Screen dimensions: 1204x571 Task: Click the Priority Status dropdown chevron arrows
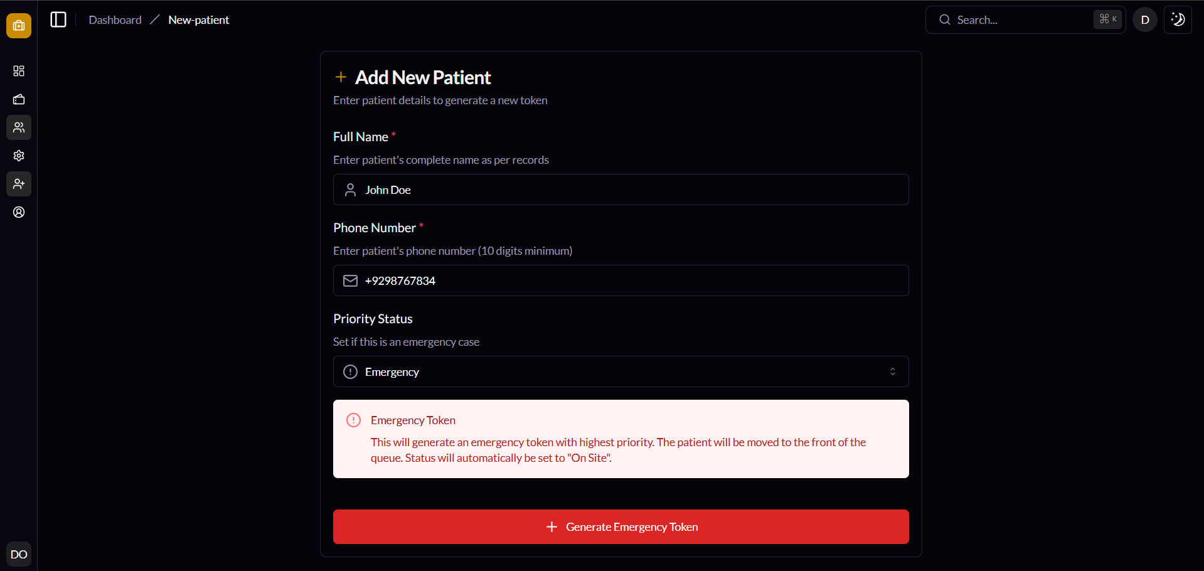(892, 371)
